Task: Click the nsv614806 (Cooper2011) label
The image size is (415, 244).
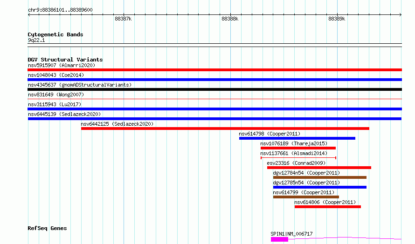Action: pyautogui.click(x=325, y=202)
